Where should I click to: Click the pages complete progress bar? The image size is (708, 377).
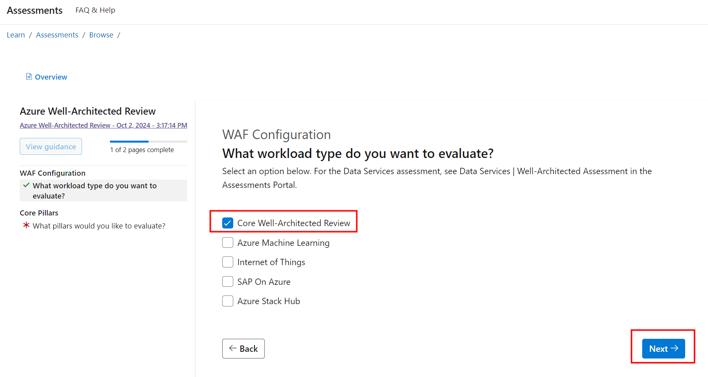[x=149, y=141]
